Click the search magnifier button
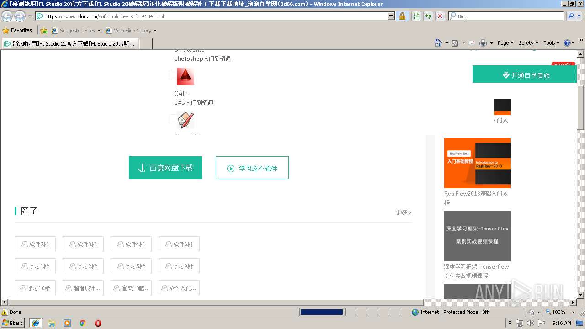This screenshot has width=585, height=329. coord(571,16)
